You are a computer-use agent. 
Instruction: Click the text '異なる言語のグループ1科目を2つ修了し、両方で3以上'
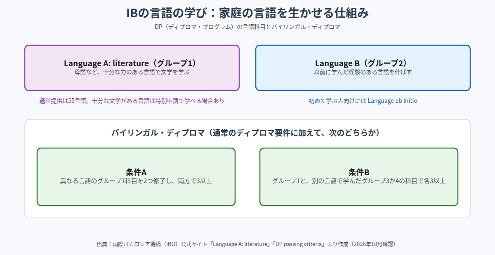(136, 181)
